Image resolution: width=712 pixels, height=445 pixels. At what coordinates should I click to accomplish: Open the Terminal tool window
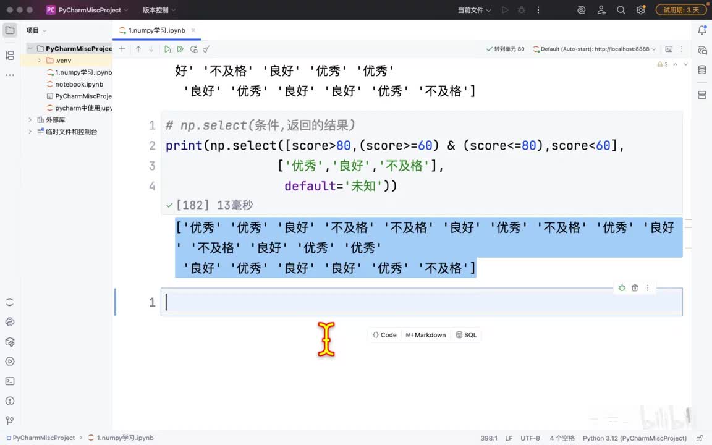point(9,381)
